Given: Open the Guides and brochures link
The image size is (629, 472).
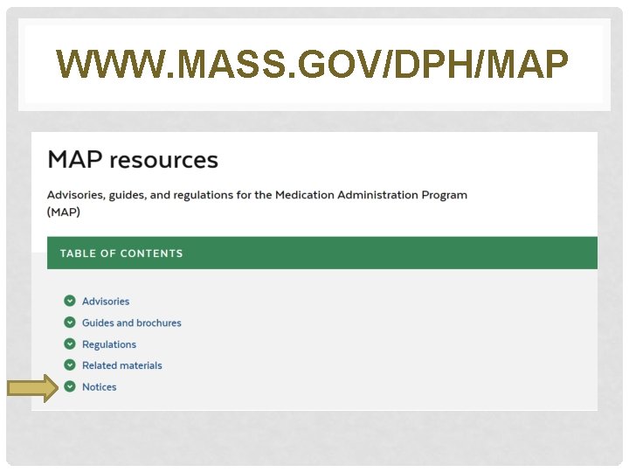Looking at the screenshot, I should coord(132,323).
